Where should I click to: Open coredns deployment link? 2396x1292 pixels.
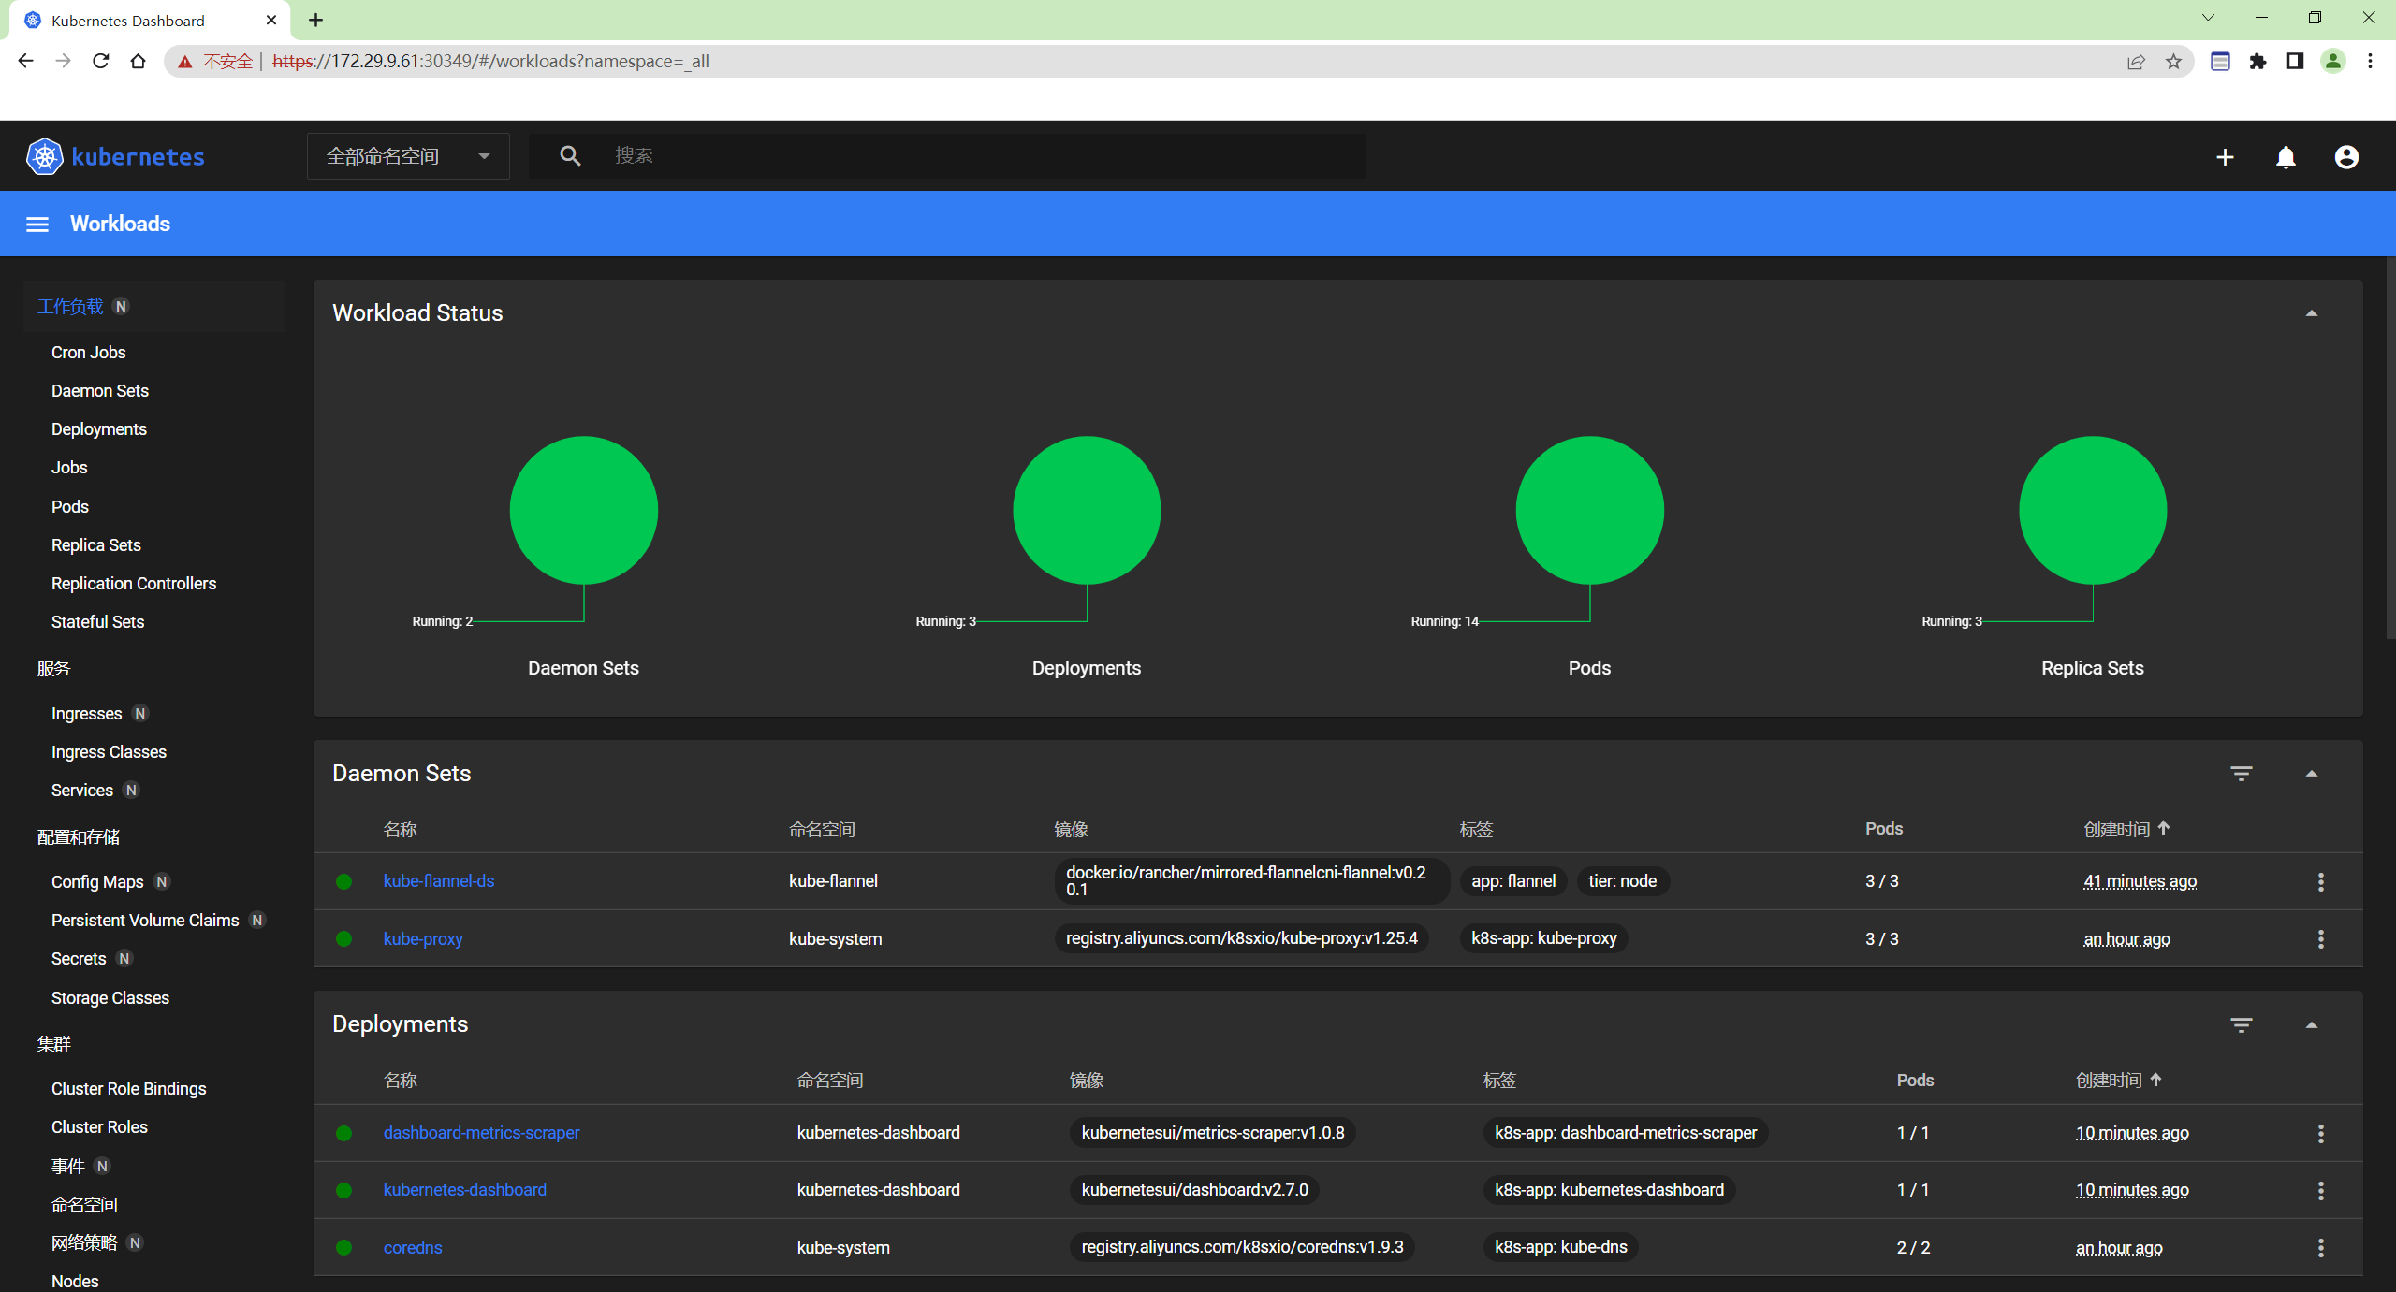pos(413,1248)
